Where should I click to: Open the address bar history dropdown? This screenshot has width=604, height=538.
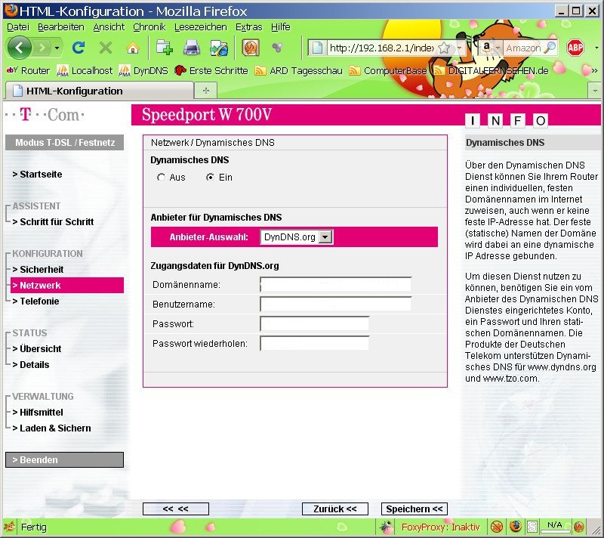pyautogui.click(x=460, y=48)
